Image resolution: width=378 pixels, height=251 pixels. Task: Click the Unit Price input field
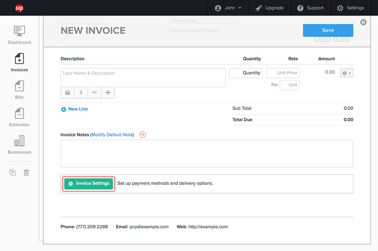[283, 73]
